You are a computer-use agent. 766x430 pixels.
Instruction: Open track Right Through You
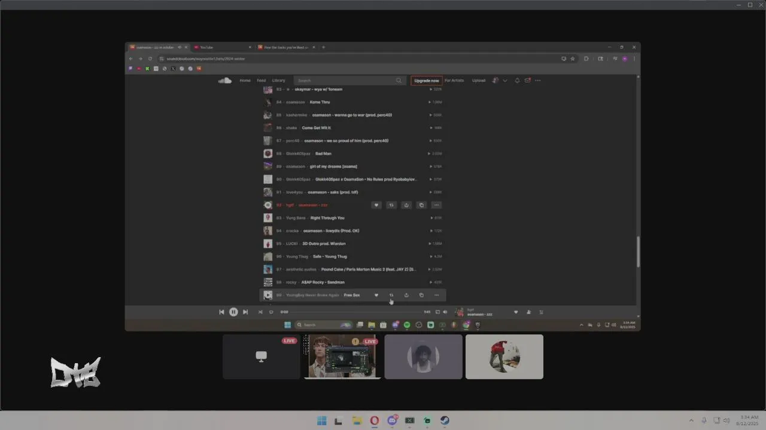click(327, 218)
